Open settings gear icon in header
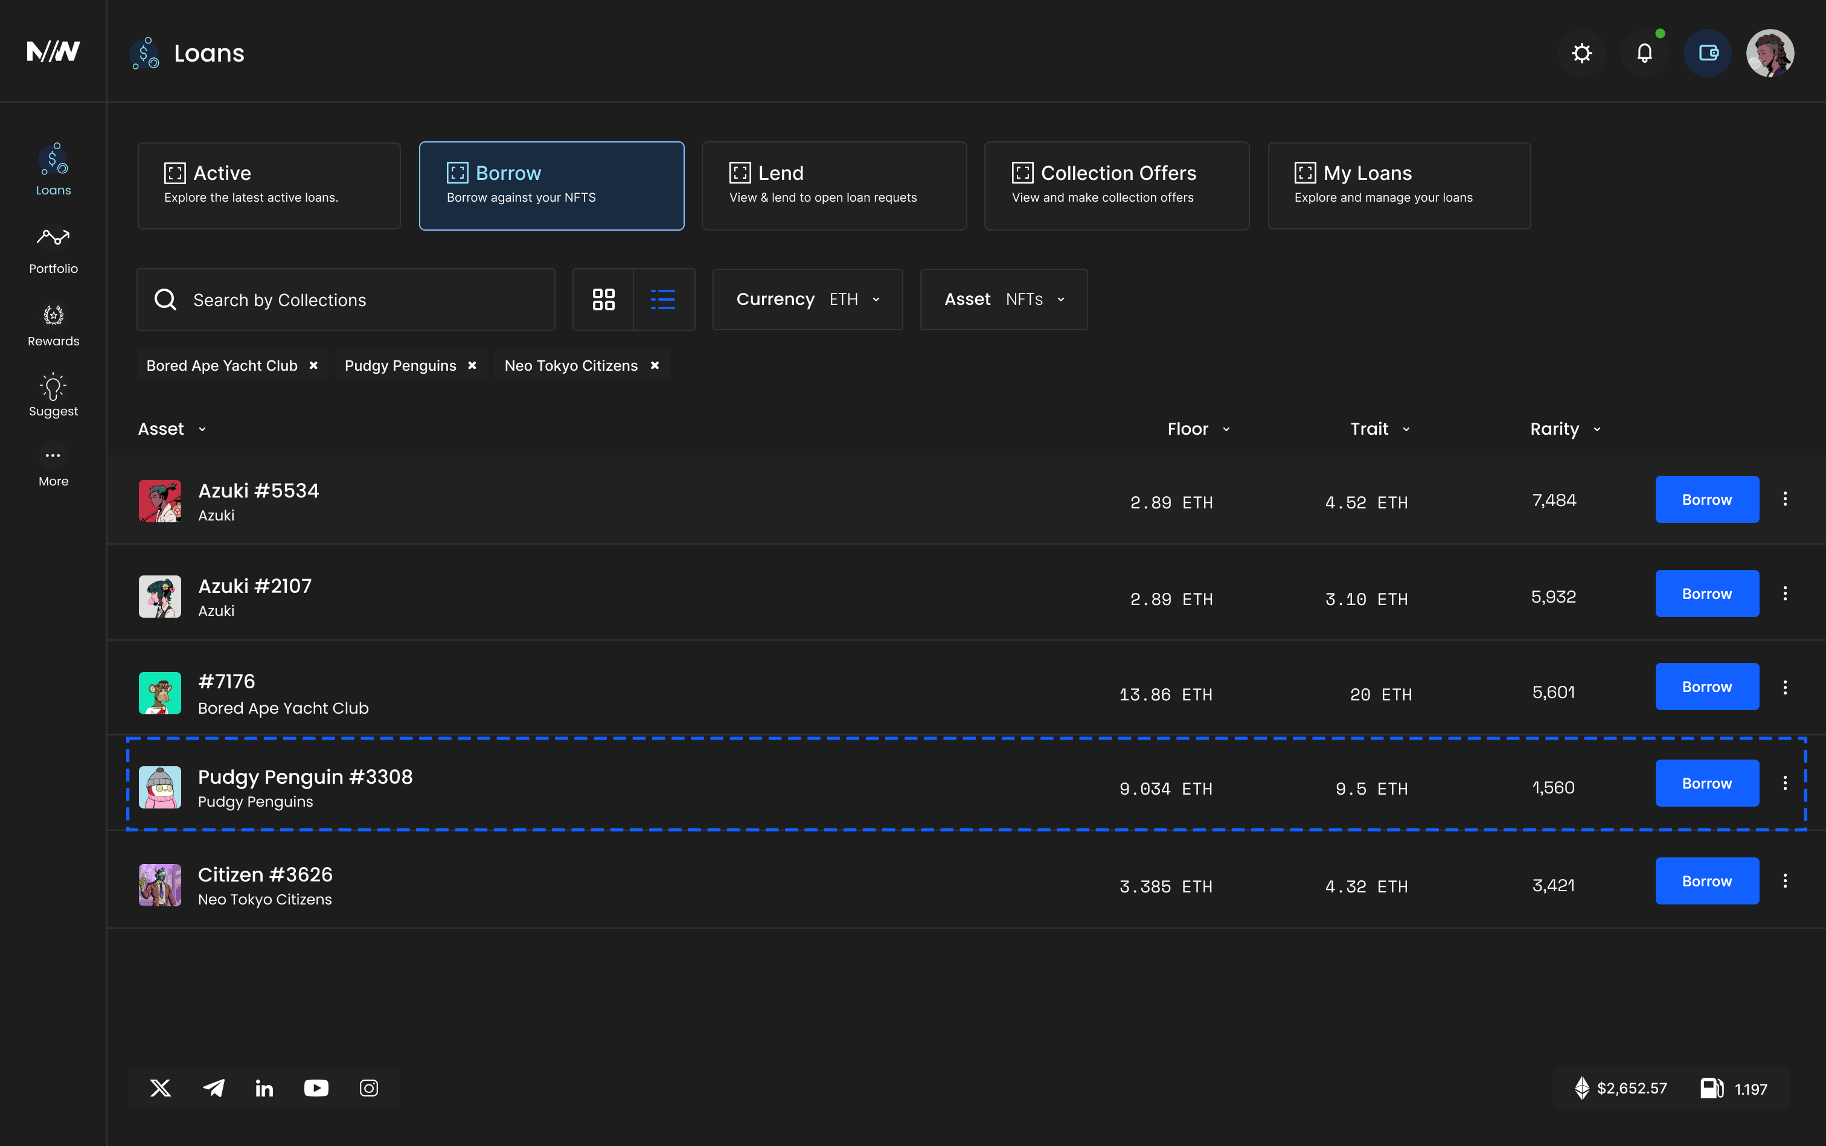Image resolution: width=1826 pixels, height=1146 pixels. click(1581, 53)
